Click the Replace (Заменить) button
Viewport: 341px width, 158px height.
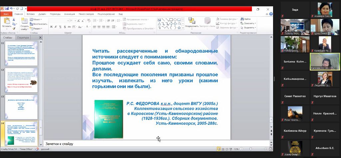249,24
